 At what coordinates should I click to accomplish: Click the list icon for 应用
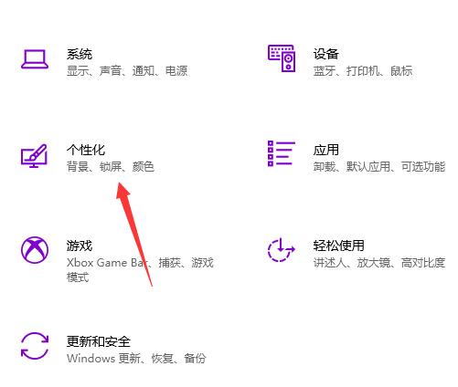(282, 153)
